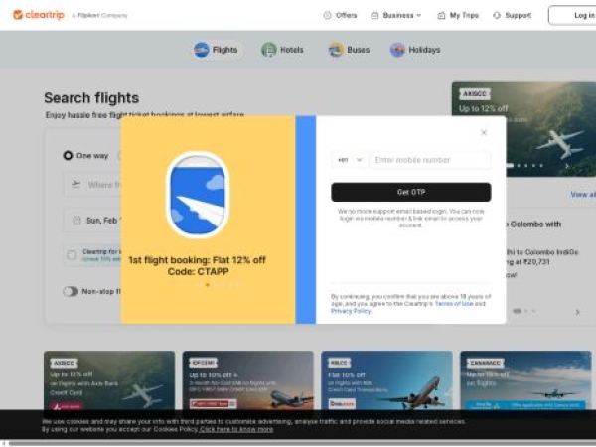Image resolution: width=596 pixels, height=447 pixels.
Task: Select the One way radio option
Action: (68, 156)
